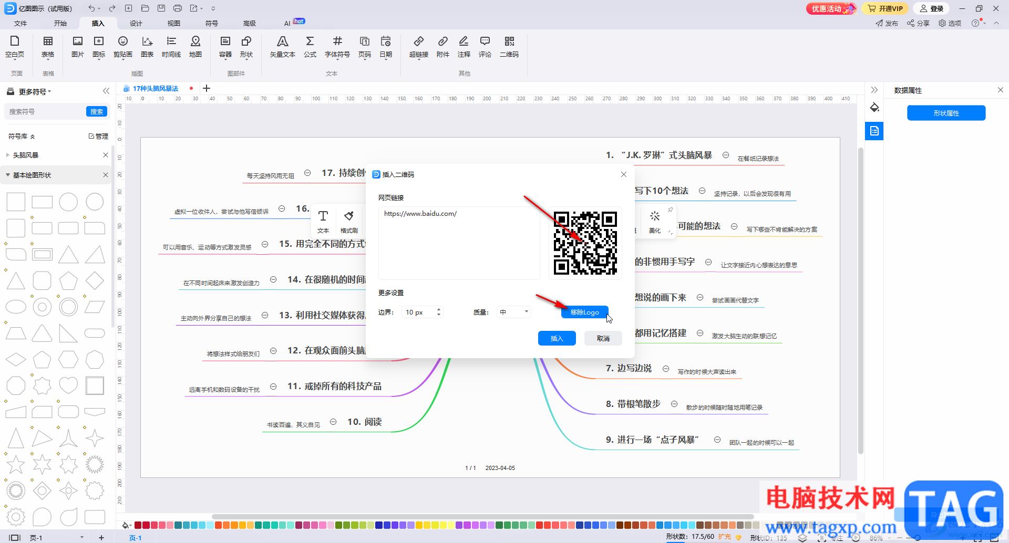Image resolution: width=1009 pixels, height=543 pixels.
Task: Open the AI tab
Action: (287, 23)
